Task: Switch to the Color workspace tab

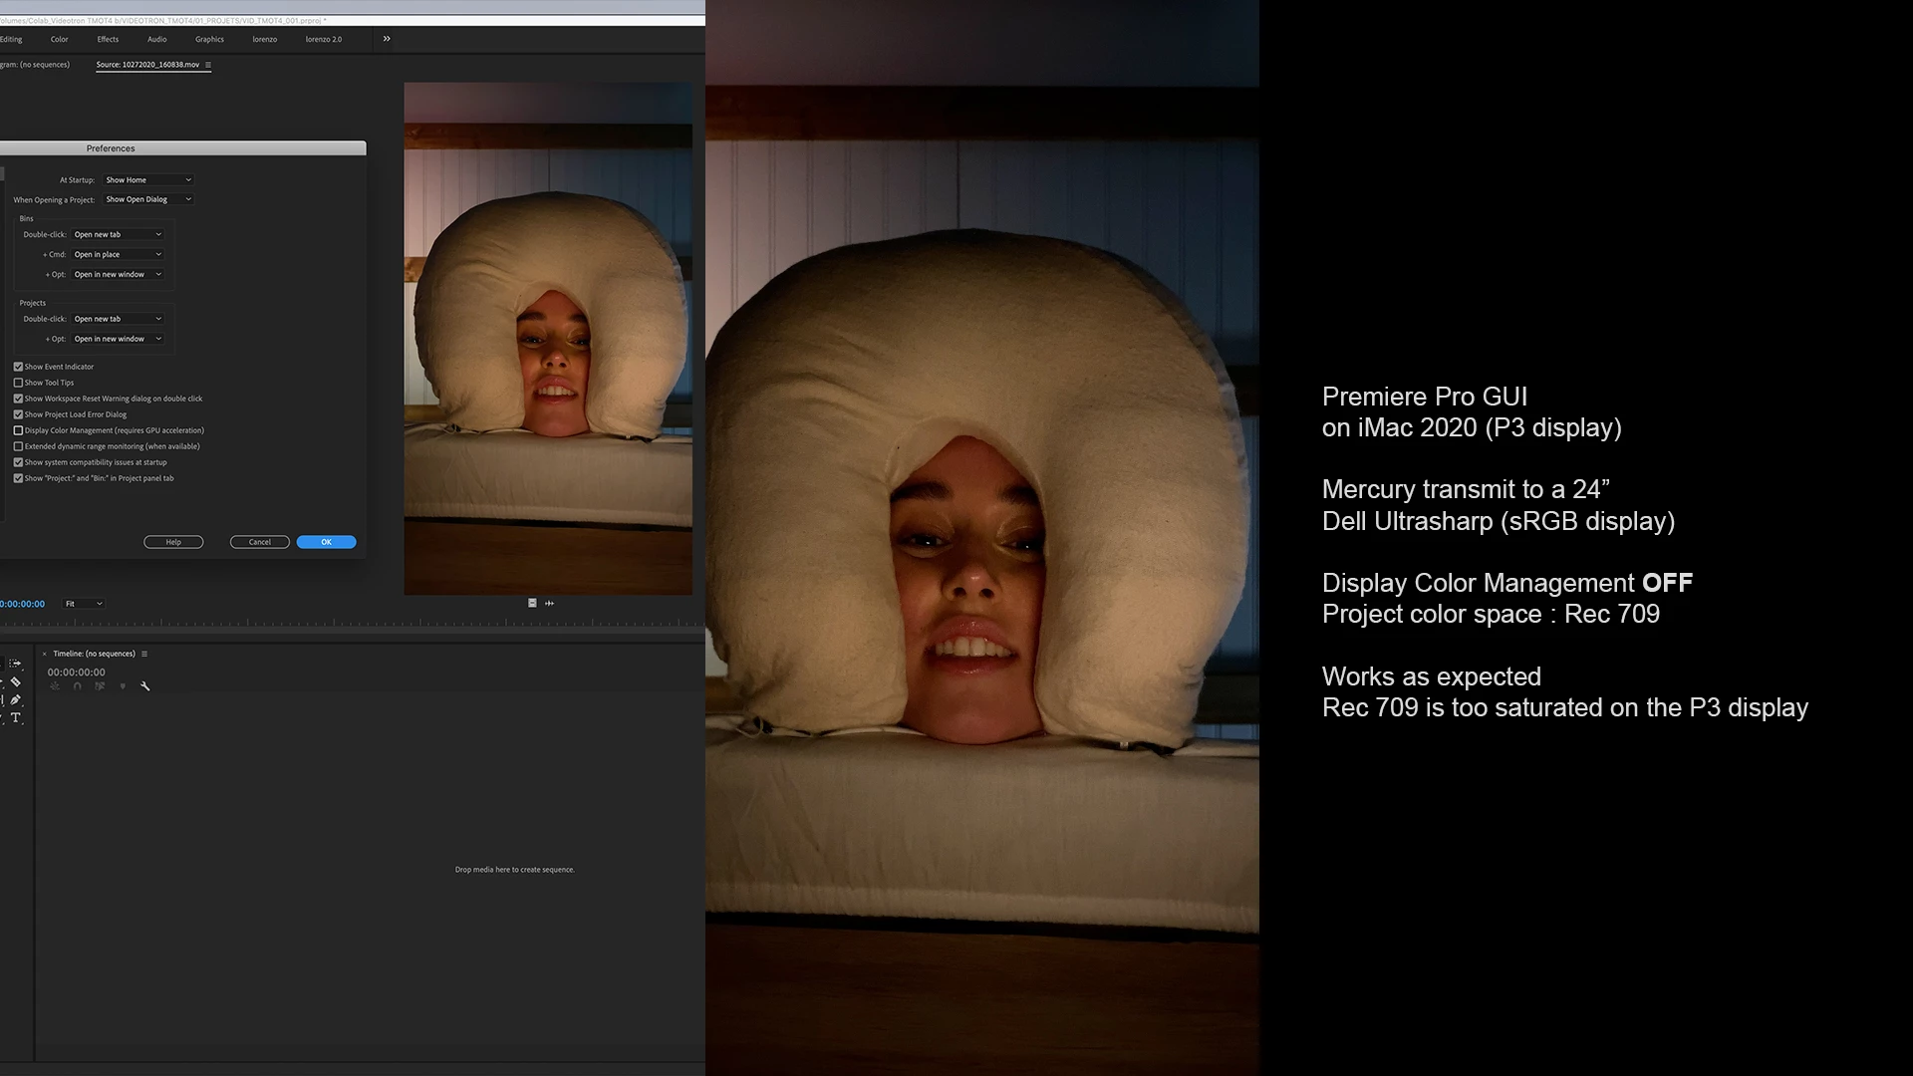Action: [x=60, y=40]
